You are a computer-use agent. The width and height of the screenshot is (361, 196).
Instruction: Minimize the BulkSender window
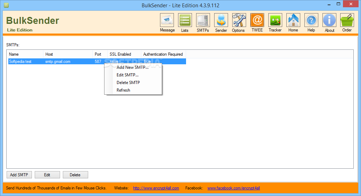tap(329, 4)
